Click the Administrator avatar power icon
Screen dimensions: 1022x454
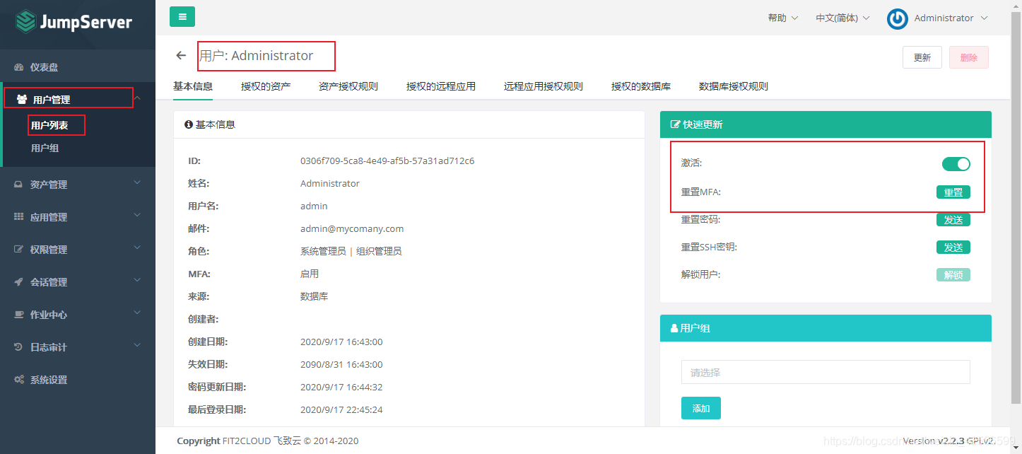(898, 18)
